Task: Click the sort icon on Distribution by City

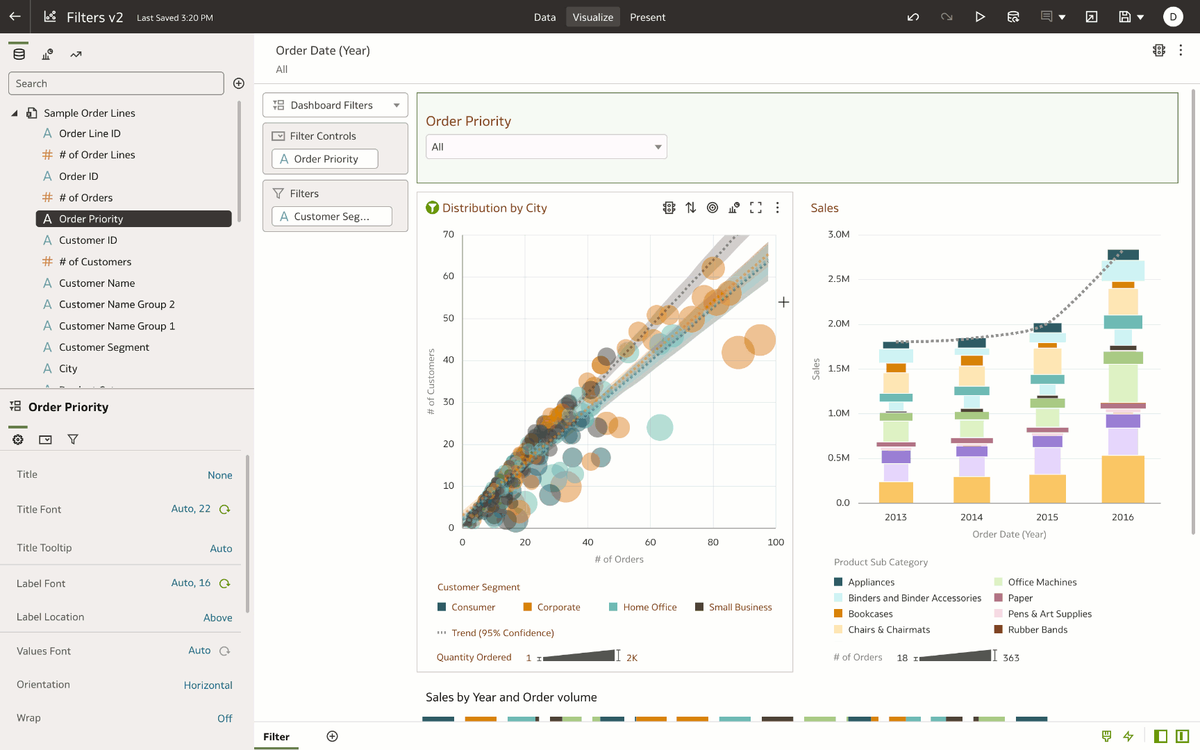Action: [690, 208]
